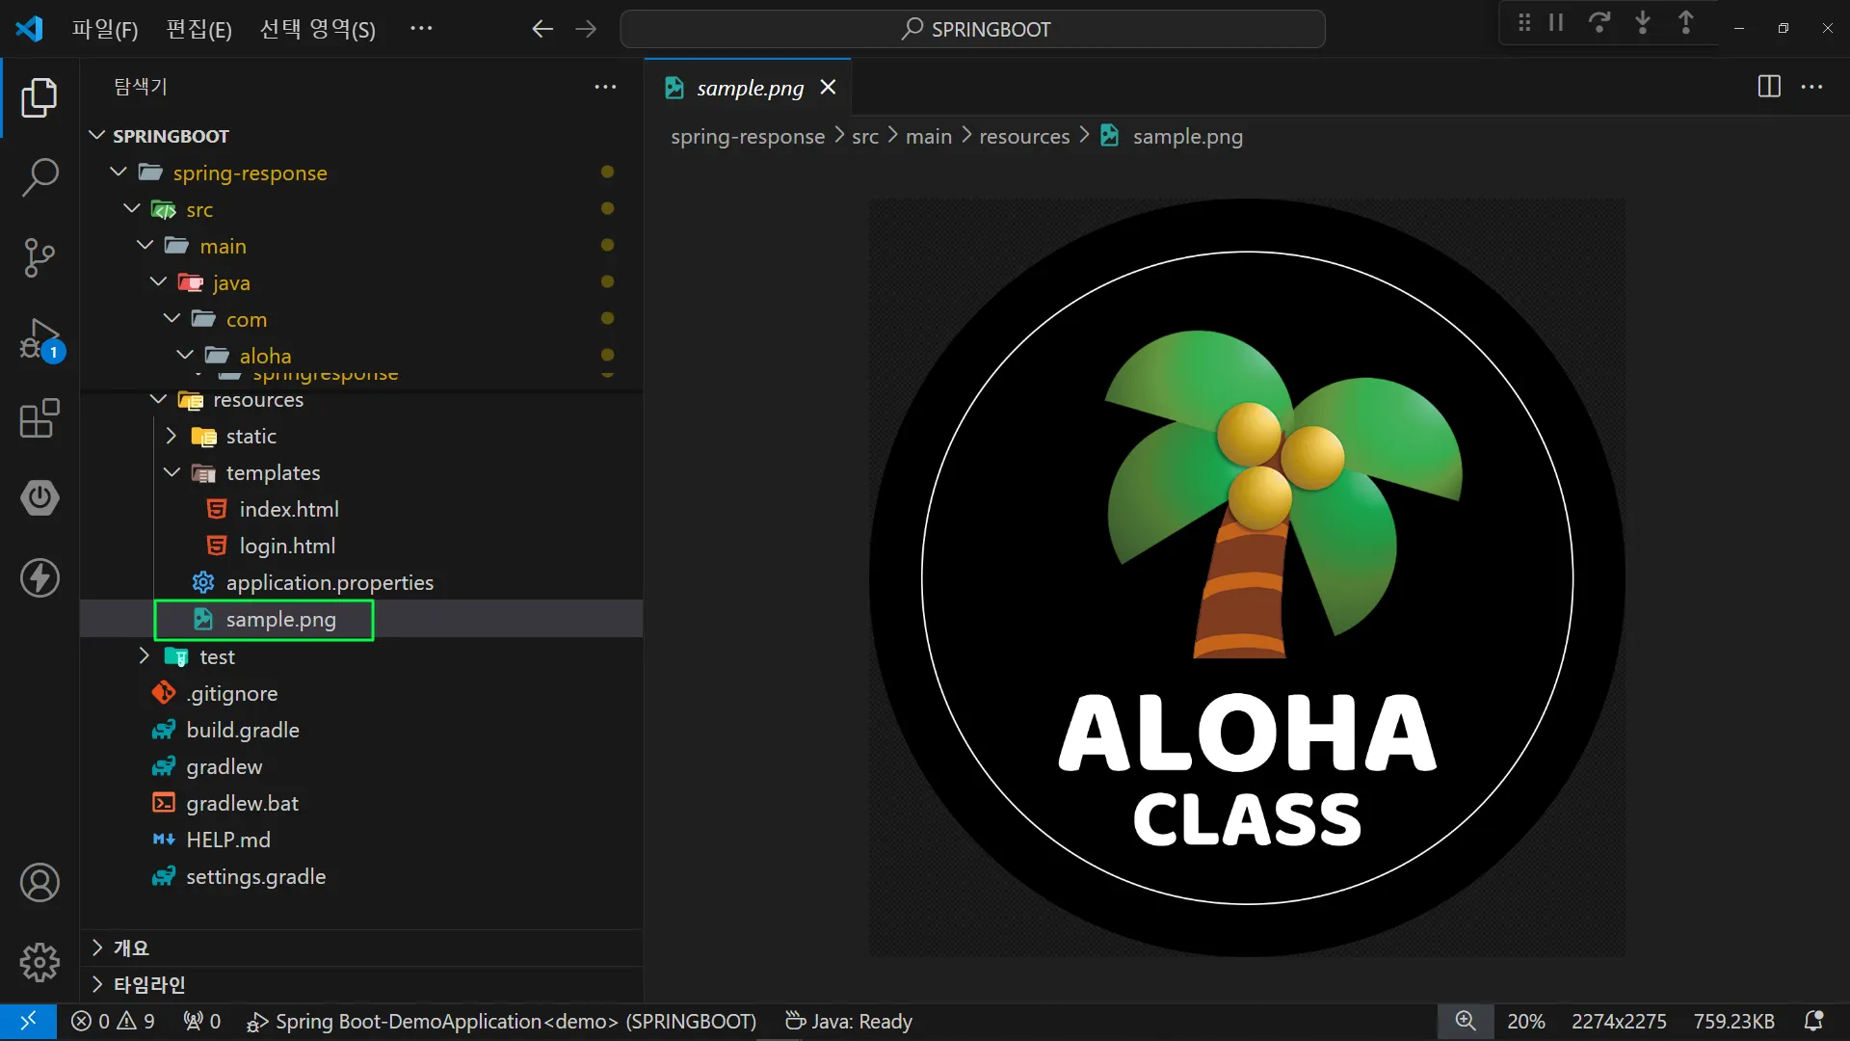Open the Extensions view
1850x1041 pixels.
(40, 418)
